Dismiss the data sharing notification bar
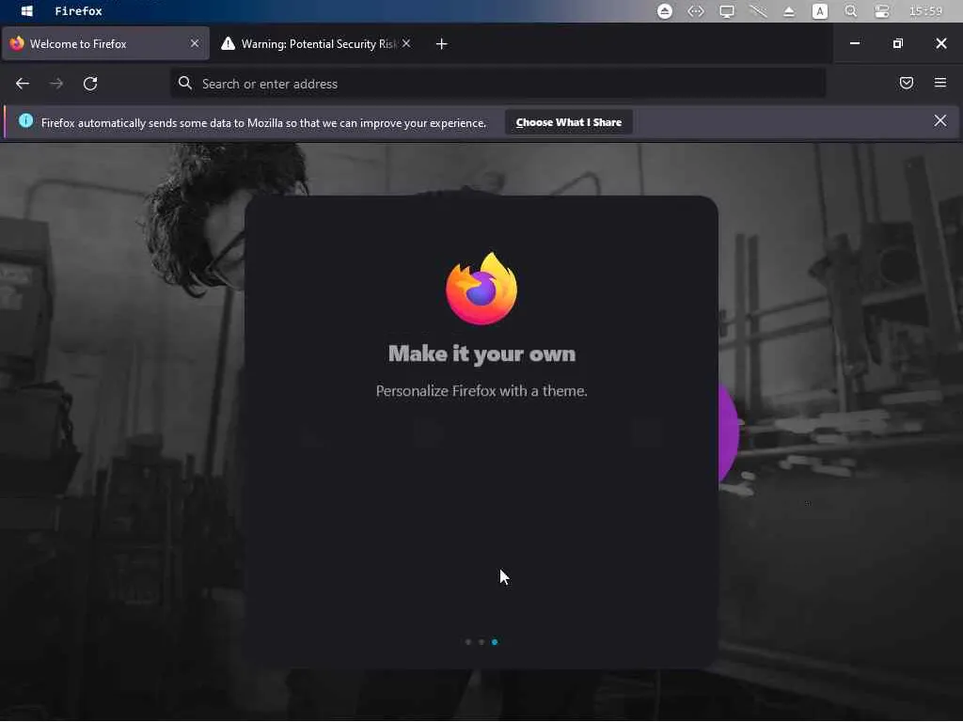The height and width of the screenshot is (722, 963). (x=940, y=121)
